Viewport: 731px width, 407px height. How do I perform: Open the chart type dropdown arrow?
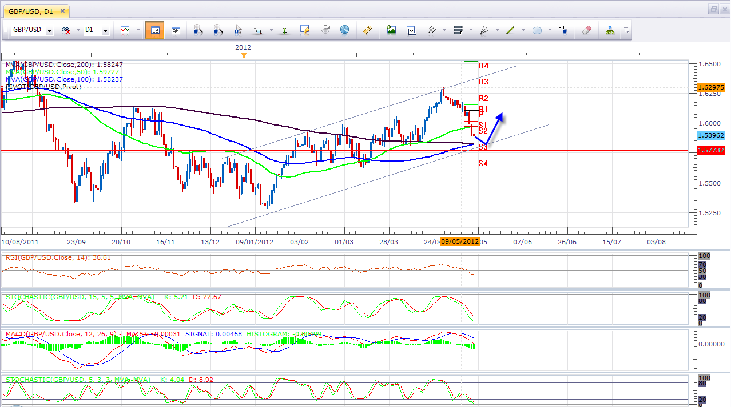point(138,30)
